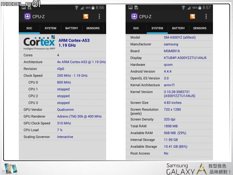The height and width of the screenshot is (175, 233).
Task: Click Hardware value qcom
Action: 168,65
